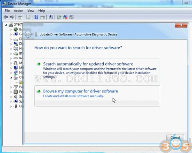Select the Other devices category icon
Viewport: 192px width, 153px height.
tap(16, 77)
